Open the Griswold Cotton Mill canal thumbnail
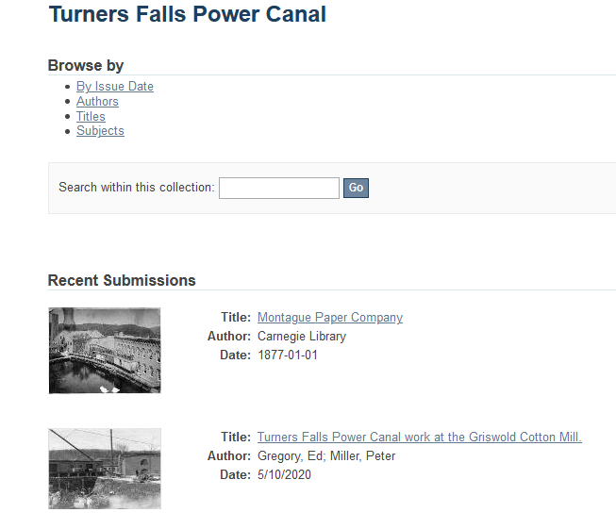 point(105,469)
